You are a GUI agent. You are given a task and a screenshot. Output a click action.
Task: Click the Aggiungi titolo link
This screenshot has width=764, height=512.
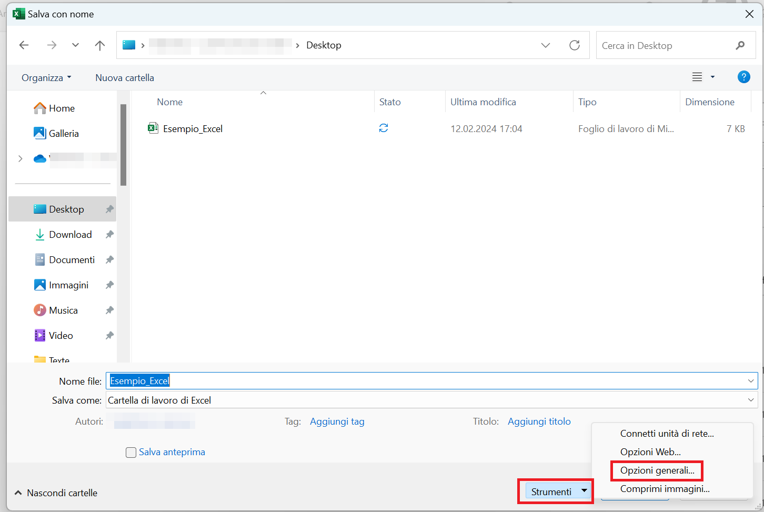539,421
